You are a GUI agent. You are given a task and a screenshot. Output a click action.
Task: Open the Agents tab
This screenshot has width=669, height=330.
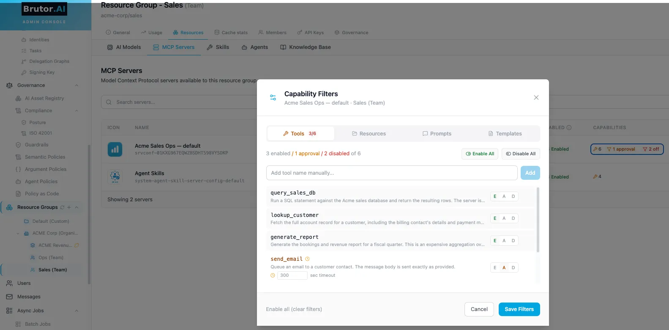[255, 47]
